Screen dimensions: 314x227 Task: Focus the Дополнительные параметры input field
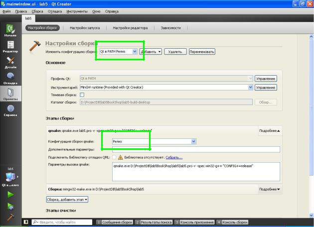click(196, 149)
